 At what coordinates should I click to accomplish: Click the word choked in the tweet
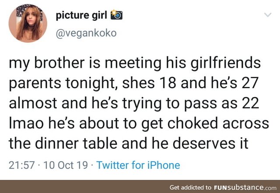pos(192,123)
